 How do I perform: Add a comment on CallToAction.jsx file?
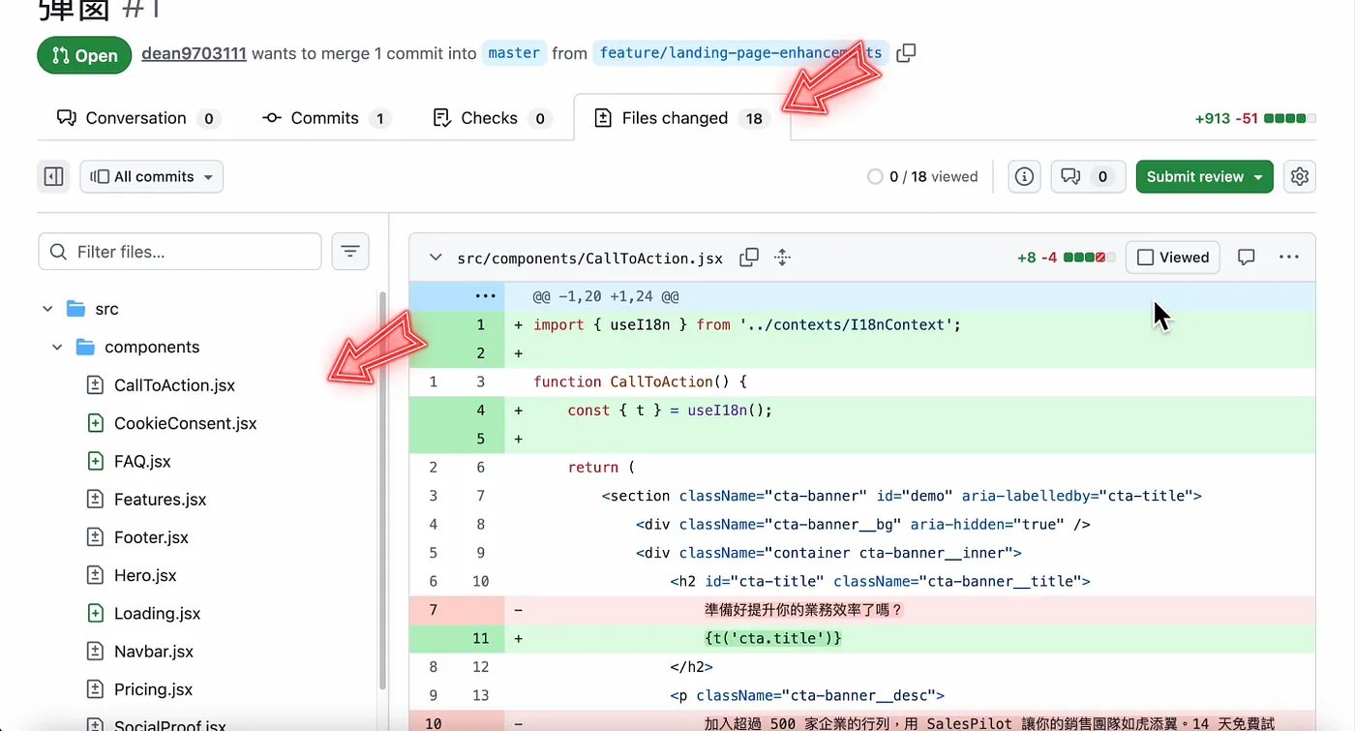(1247, 258)
